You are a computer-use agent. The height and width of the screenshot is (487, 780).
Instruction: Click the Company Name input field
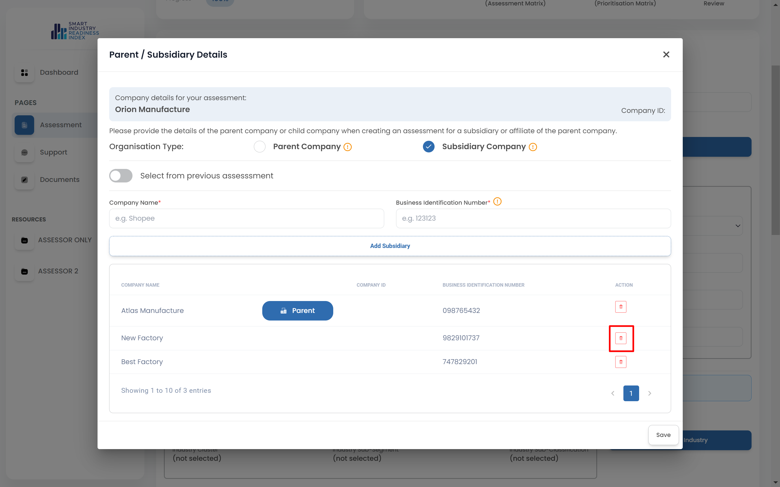pos(246,218)
